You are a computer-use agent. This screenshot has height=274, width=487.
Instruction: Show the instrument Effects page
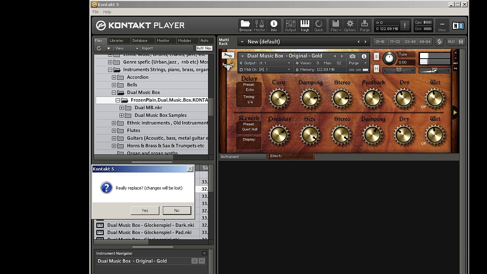coord(291,156)
